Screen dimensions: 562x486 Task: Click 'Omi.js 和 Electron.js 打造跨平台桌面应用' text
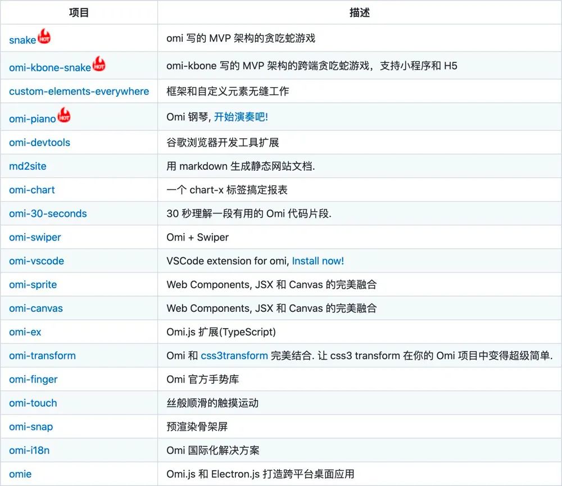click(261, 474)
